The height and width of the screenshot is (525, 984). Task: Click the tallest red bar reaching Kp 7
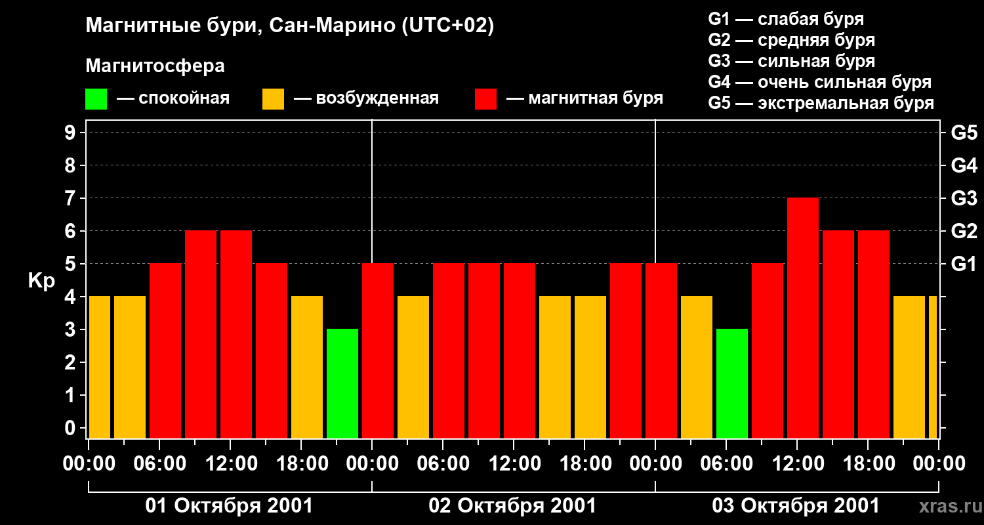[x=803, y=318]
